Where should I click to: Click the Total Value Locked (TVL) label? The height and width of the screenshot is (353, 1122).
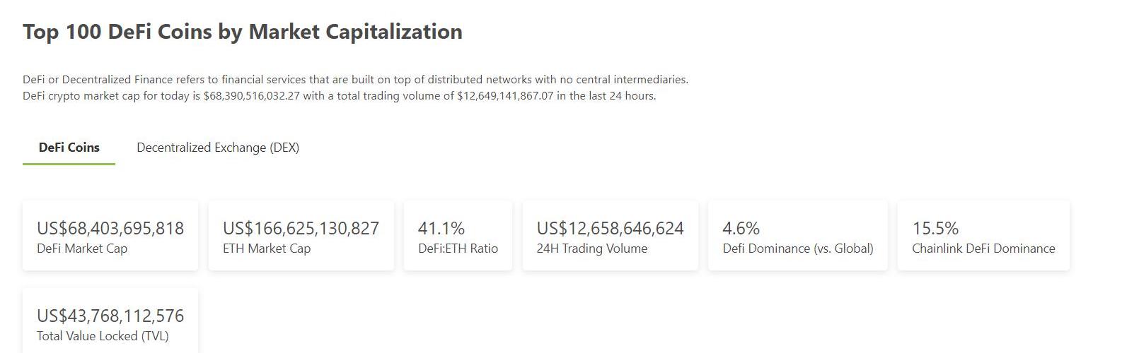click(x=103, y=336)
